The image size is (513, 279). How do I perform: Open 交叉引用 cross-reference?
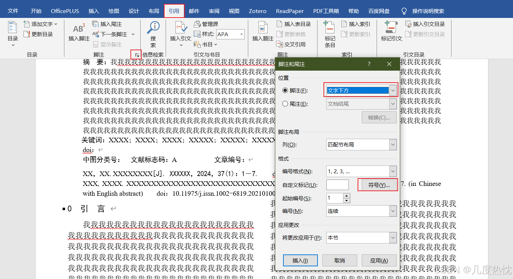click(x=291, y=44)
